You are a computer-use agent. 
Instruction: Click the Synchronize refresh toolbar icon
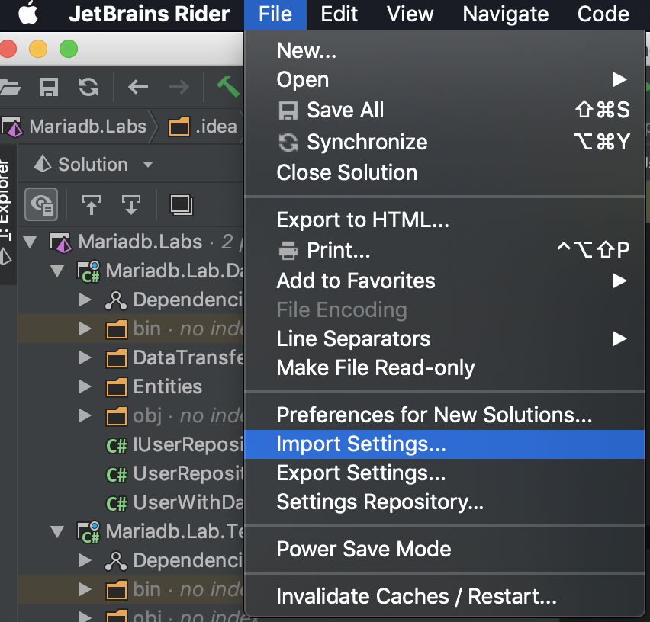(x=88, y=87)
